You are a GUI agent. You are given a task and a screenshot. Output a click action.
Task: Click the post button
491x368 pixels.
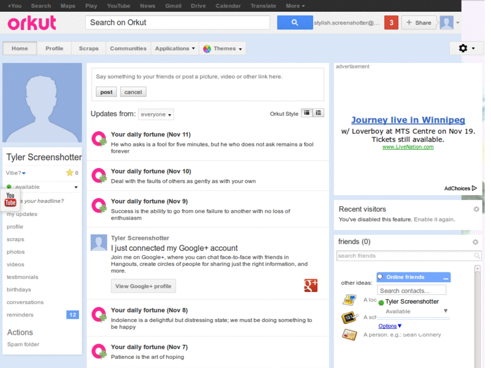[x=106, y=92]
